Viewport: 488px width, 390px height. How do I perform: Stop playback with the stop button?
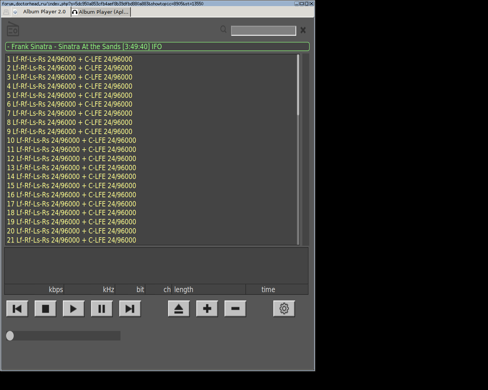[45, 308]
